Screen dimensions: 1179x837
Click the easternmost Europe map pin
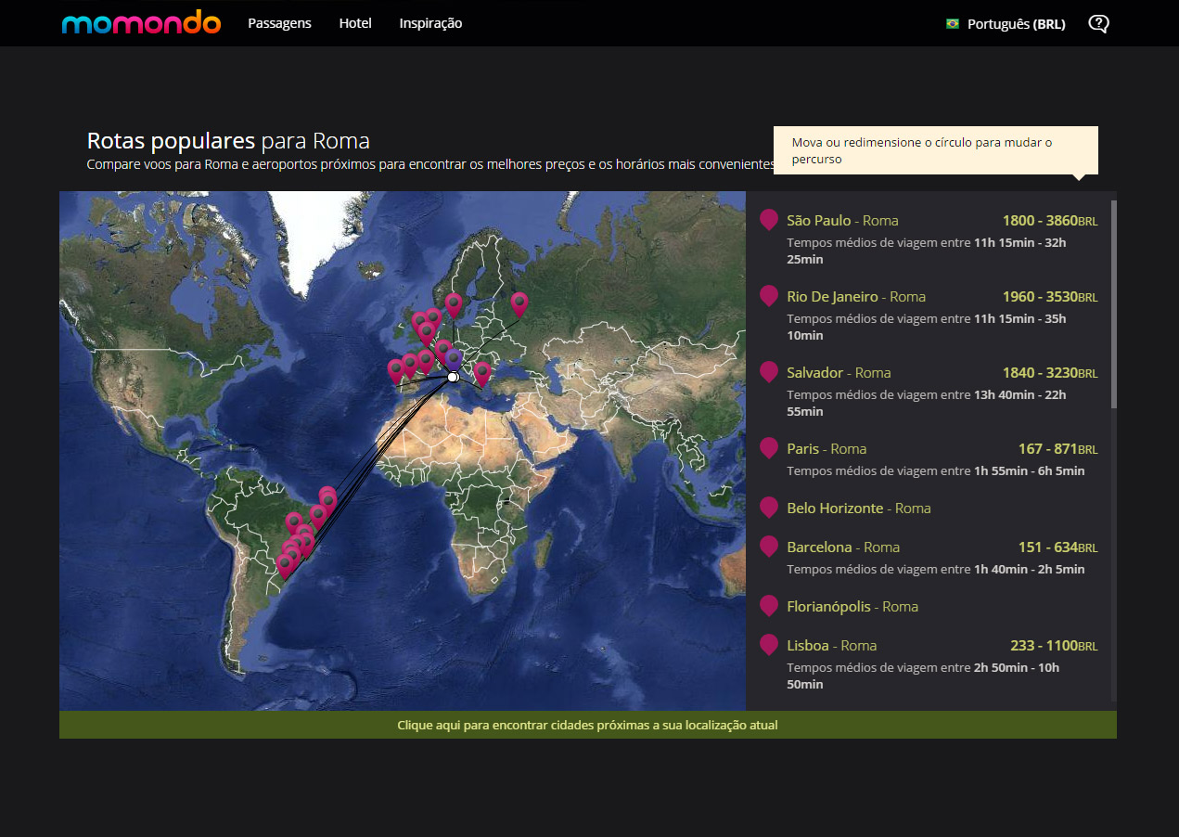point(519,303)
